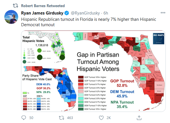
Task: Click the GOP Turnout 10%+ Higher swatch
Action: coord(81,77)
